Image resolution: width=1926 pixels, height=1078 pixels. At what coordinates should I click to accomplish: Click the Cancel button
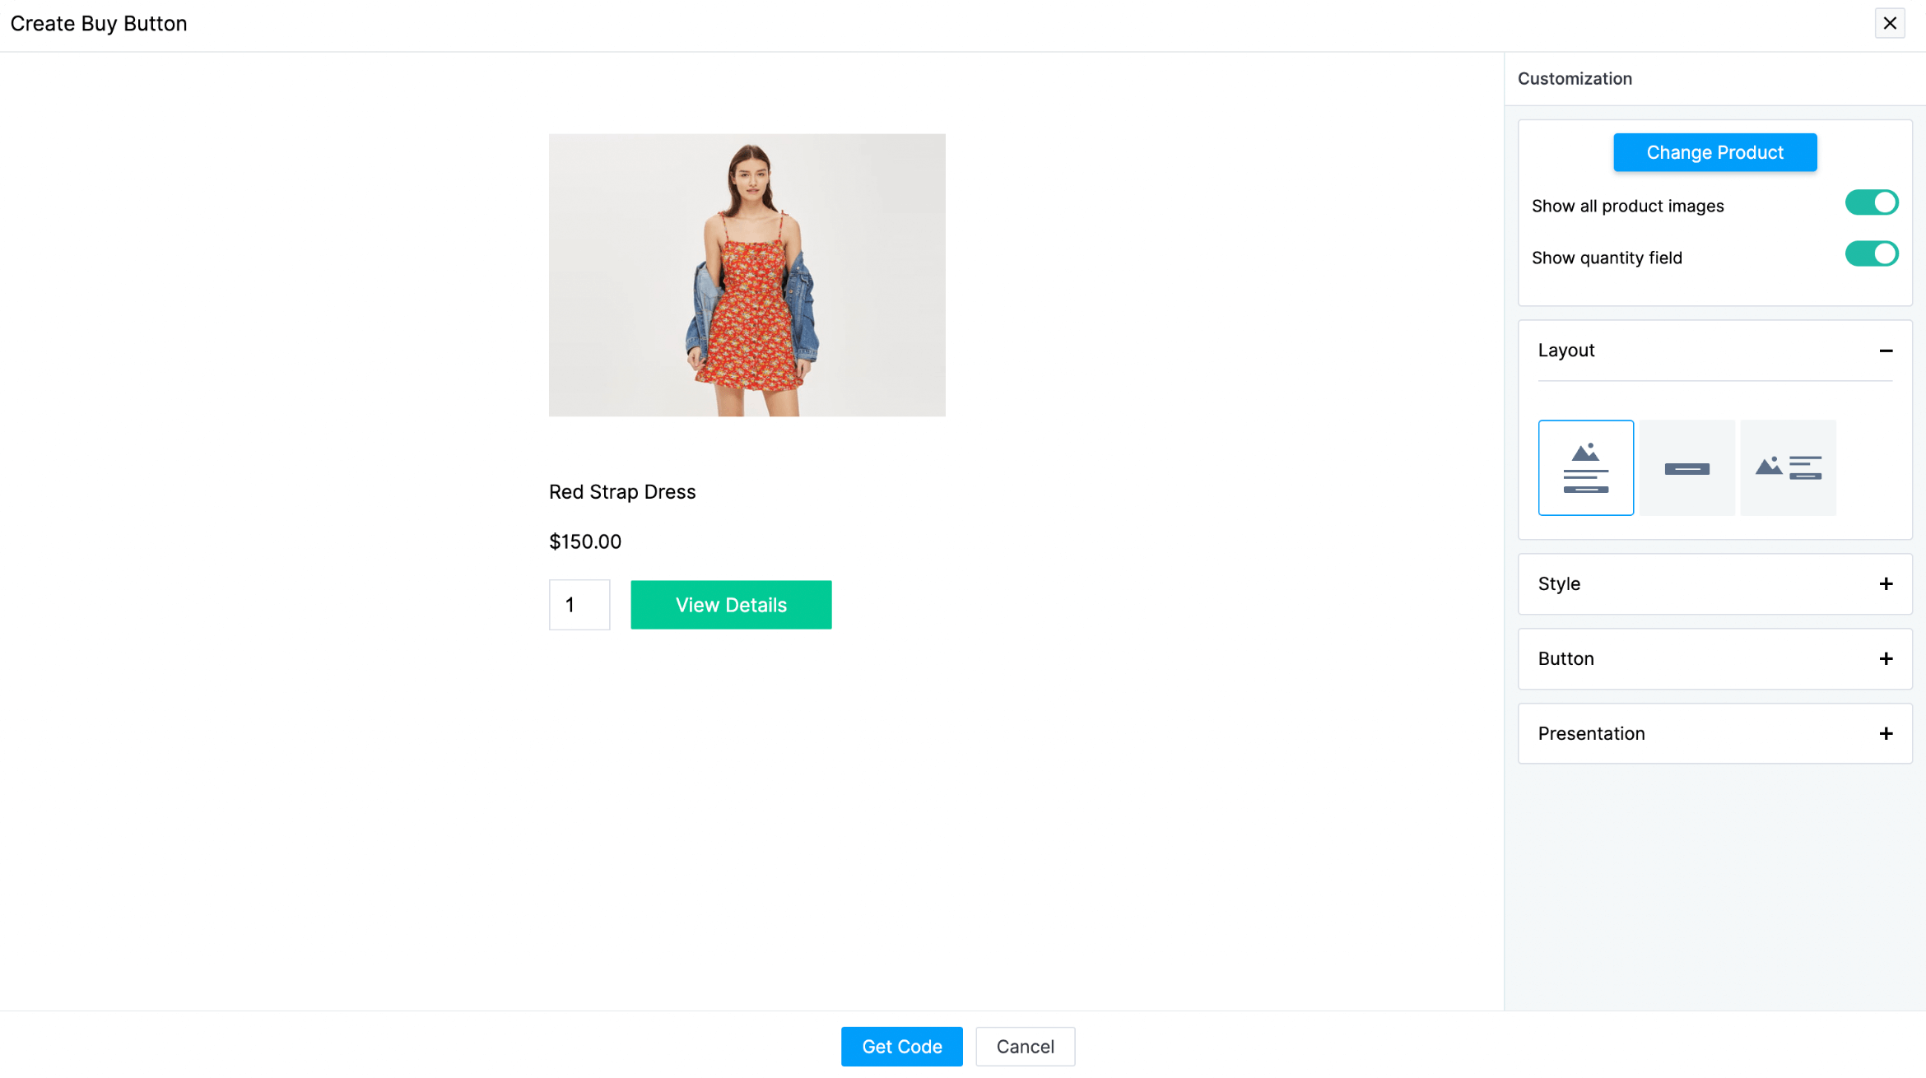tap(1026, 1045)
